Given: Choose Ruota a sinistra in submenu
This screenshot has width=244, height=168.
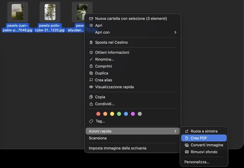Looking at the screenshot, I should 204,131.
